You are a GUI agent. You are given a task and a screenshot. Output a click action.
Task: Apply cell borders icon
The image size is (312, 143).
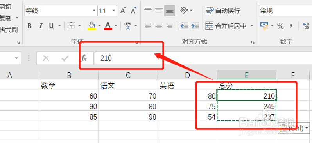pyautogui.click(x=71, y=26)
